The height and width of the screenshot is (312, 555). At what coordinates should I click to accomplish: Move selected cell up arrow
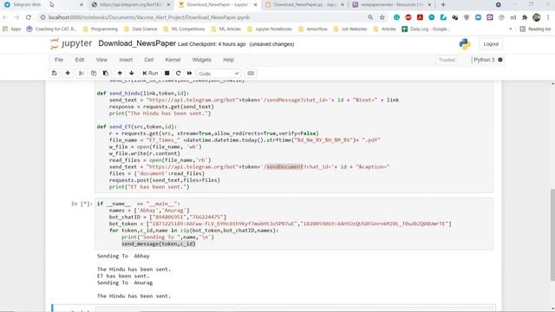120,73
